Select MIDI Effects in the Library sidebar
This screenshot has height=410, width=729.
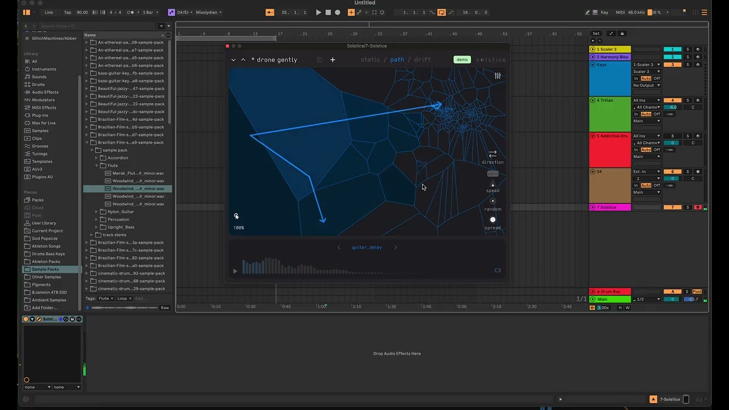(44, 108)
